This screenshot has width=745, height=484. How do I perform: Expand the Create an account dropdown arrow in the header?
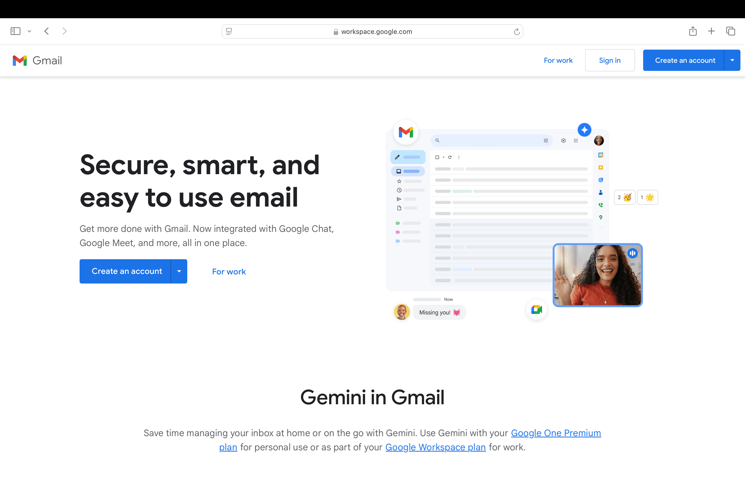732,60
